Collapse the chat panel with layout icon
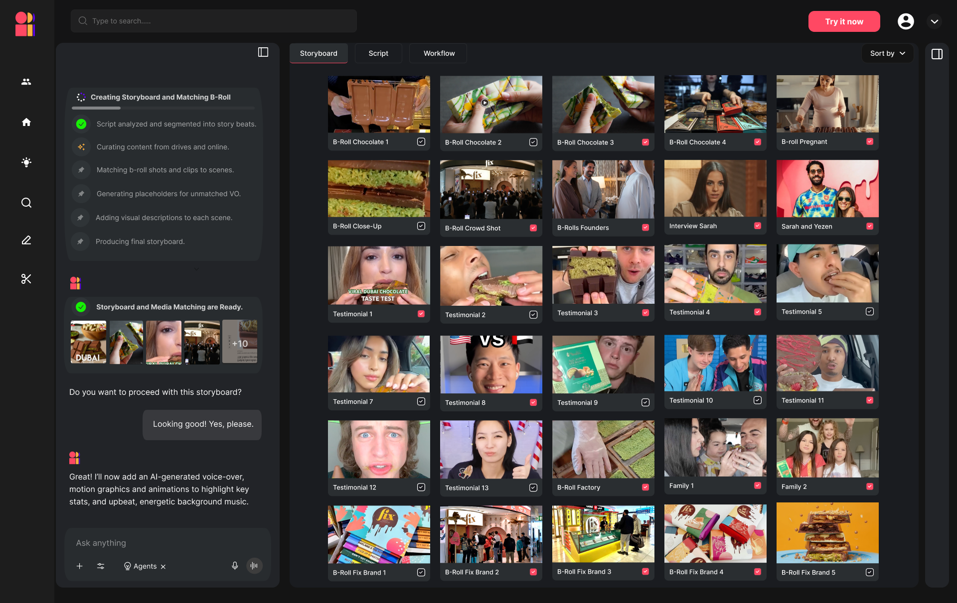Image resolution: width=957 pixels, height=603 pixels. coord(263,52)
